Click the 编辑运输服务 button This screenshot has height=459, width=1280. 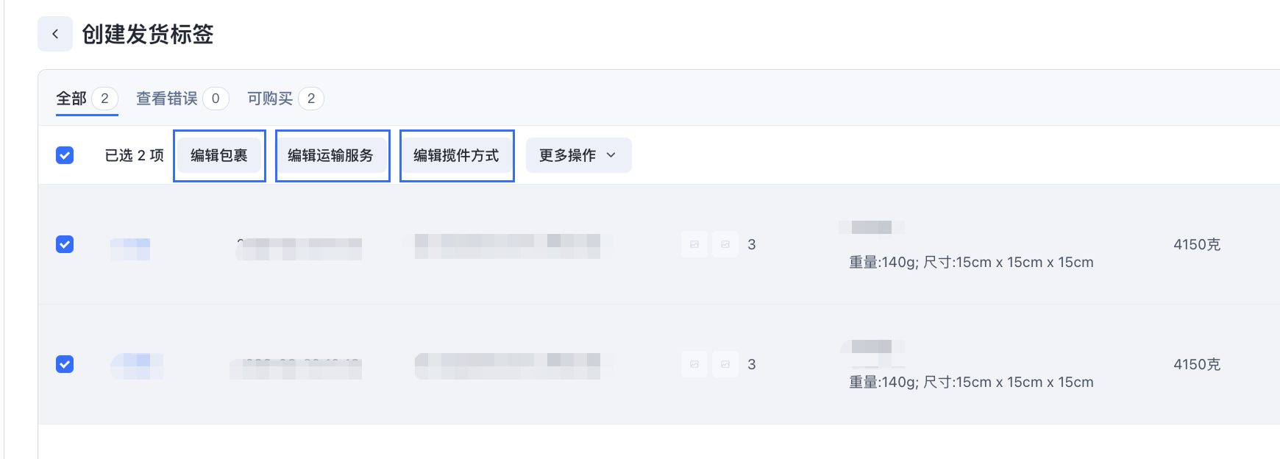coord(332,155)
